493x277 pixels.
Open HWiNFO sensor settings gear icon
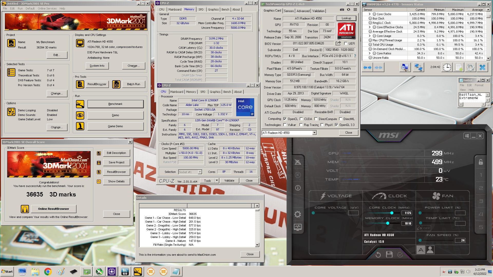[470, 67]
